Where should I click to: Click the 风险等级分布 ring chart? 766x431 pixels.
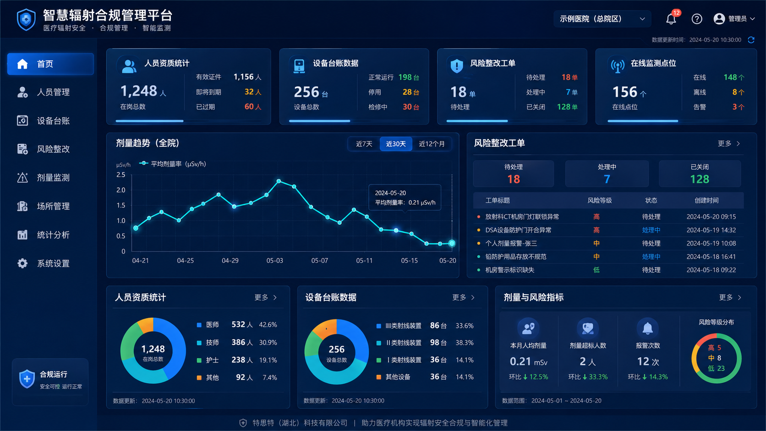tap(716, 359)
